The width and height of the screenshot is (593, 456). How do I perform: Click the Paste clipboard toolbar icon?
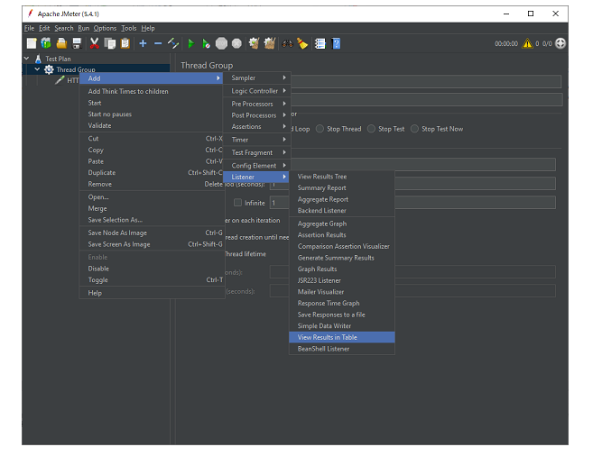click(x=125, y=43)
